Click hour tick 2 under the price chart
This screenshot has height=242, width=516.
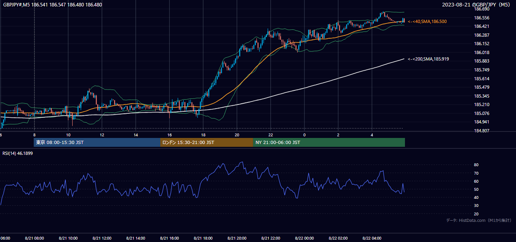pyautogui.click(x=338, y=135)
